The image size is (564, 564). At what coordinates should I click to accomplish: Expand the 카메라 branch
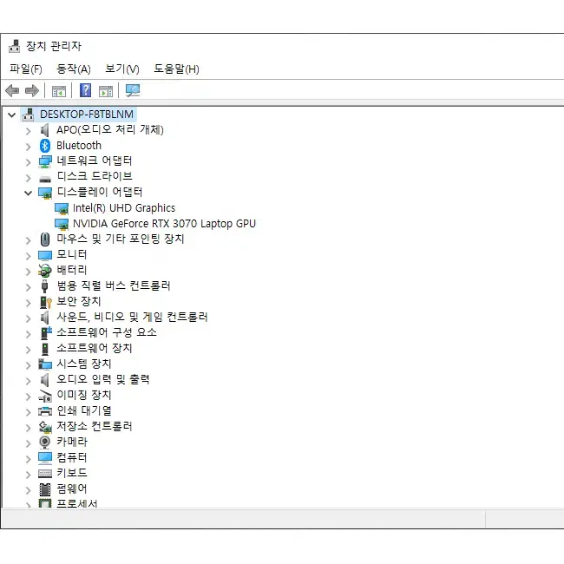pyautogui.click(x=29, y=443)
